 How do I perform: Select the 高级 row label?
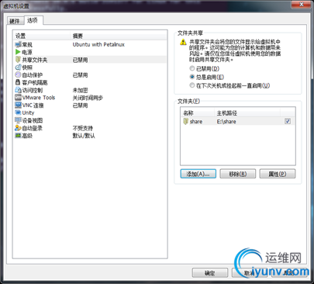click(x=27, y=136)
